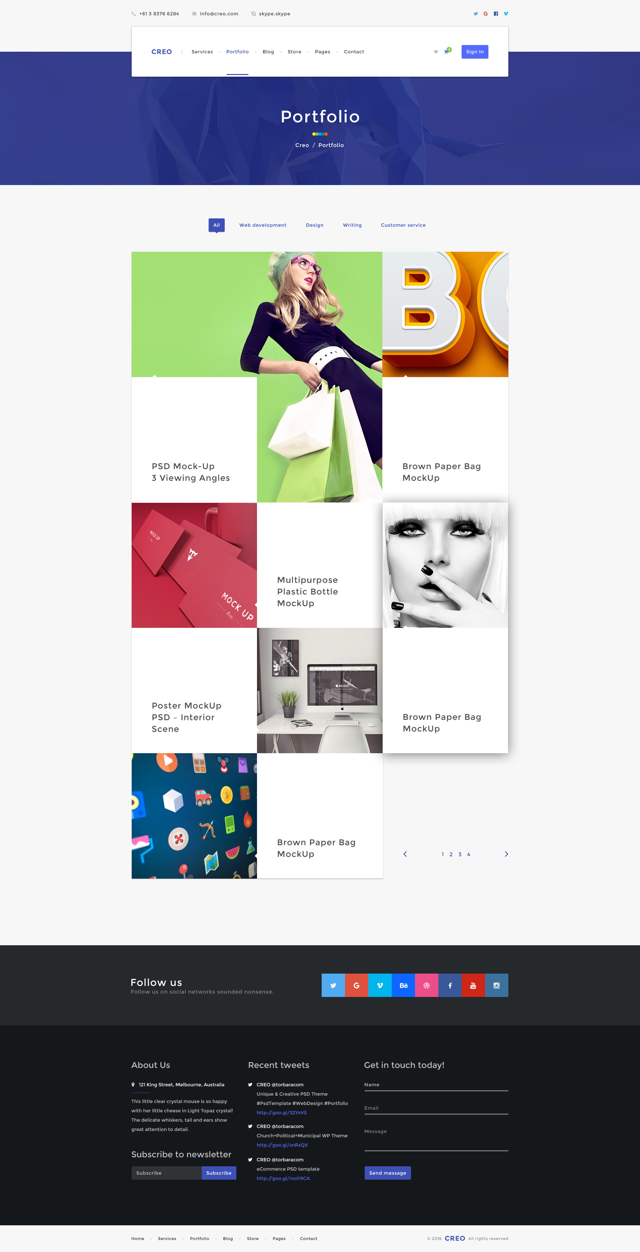This screenshot has height=1252, width=640.
Task: Open the Services menu item
Action: point(202,52)
